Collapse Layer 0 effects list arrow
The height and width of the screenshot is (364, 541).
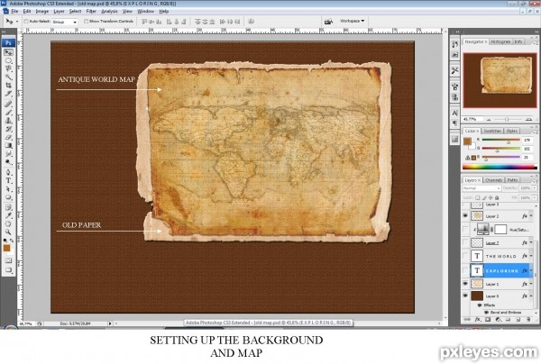[x=531, y=296]
